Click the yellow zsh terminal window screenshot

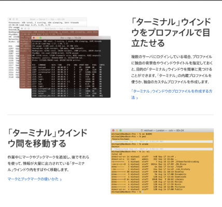(x=162, y=161)
